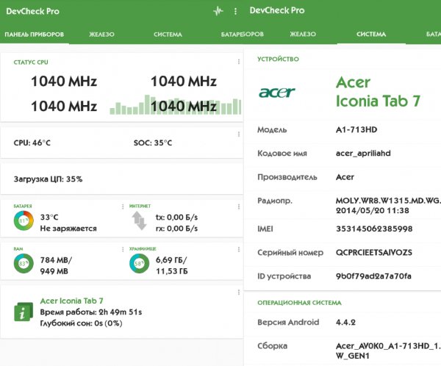Tap the RAM 83% ring indicator
Screen dimensions: 441x366
tap(24, 264)
